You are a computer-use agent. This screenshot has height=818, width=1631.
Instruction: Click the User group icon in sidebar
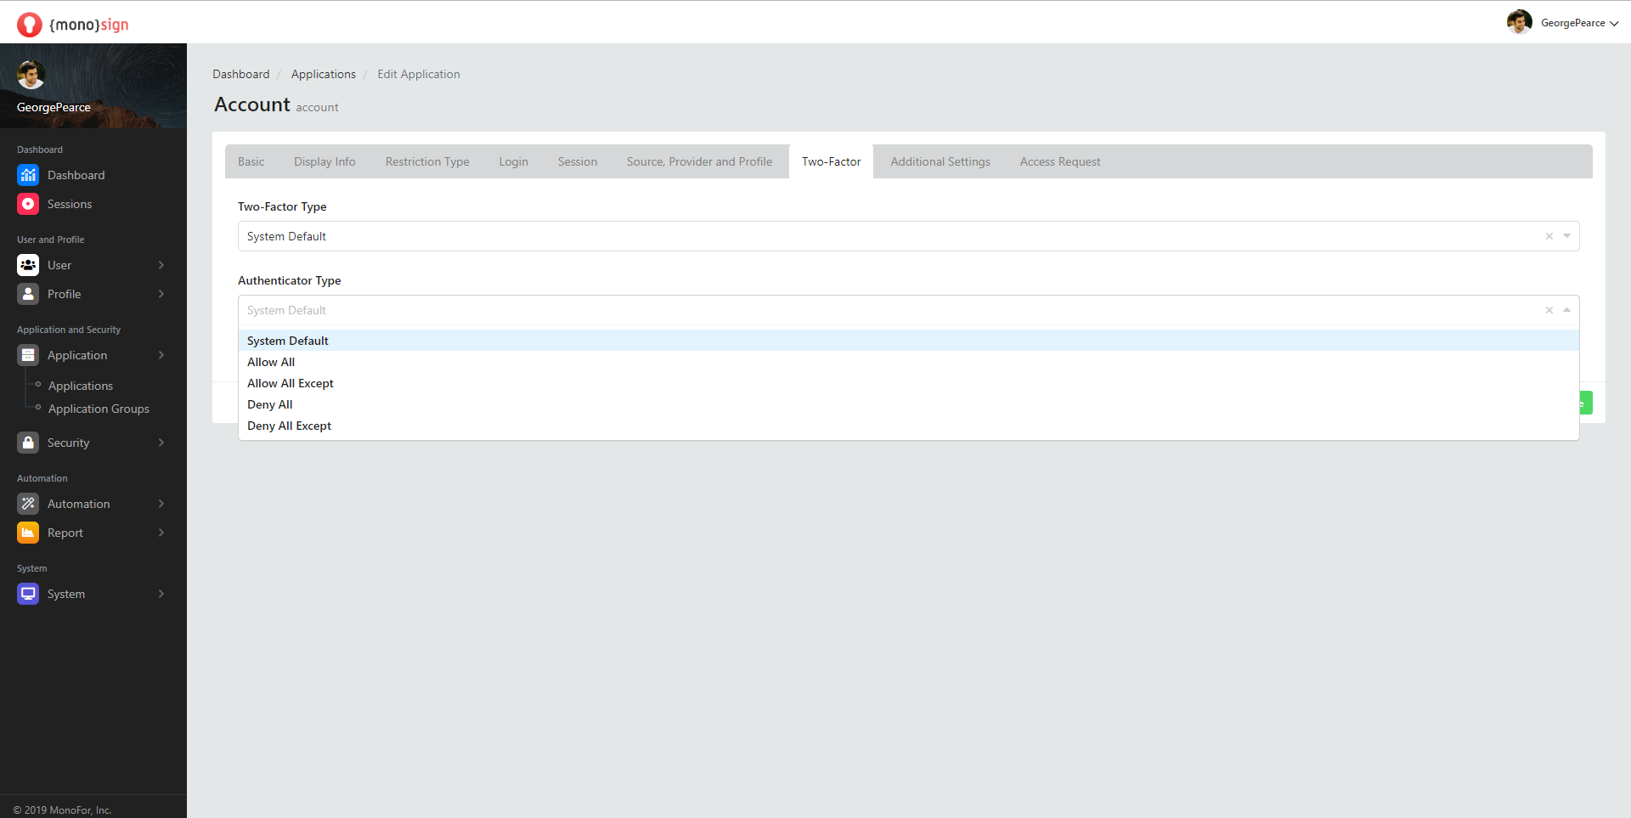tap(28, 265)
